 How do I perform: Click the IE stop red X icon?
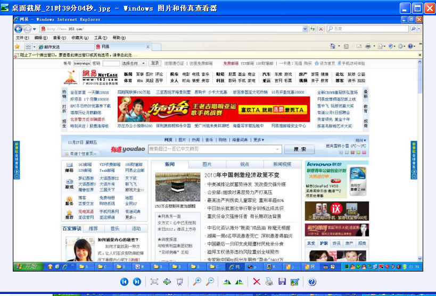pos(321,29)
